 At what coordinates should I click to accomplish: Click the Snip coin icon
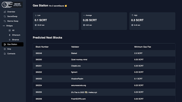(x=5, y=49)
